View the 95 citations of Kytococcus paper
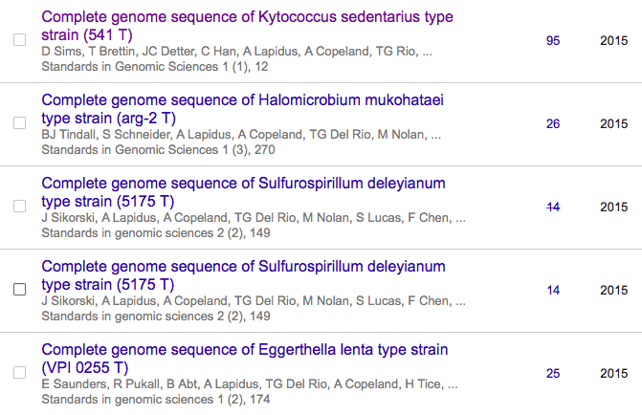The image size is (642, 415). coord(553,41)
